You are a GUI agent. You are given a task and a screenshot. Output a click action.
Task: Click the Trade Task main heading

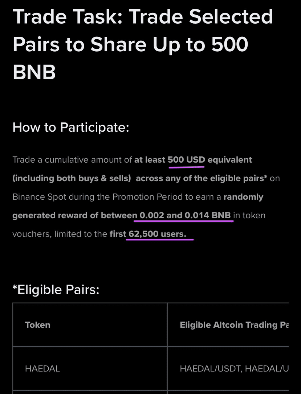(x=143, y=44)
